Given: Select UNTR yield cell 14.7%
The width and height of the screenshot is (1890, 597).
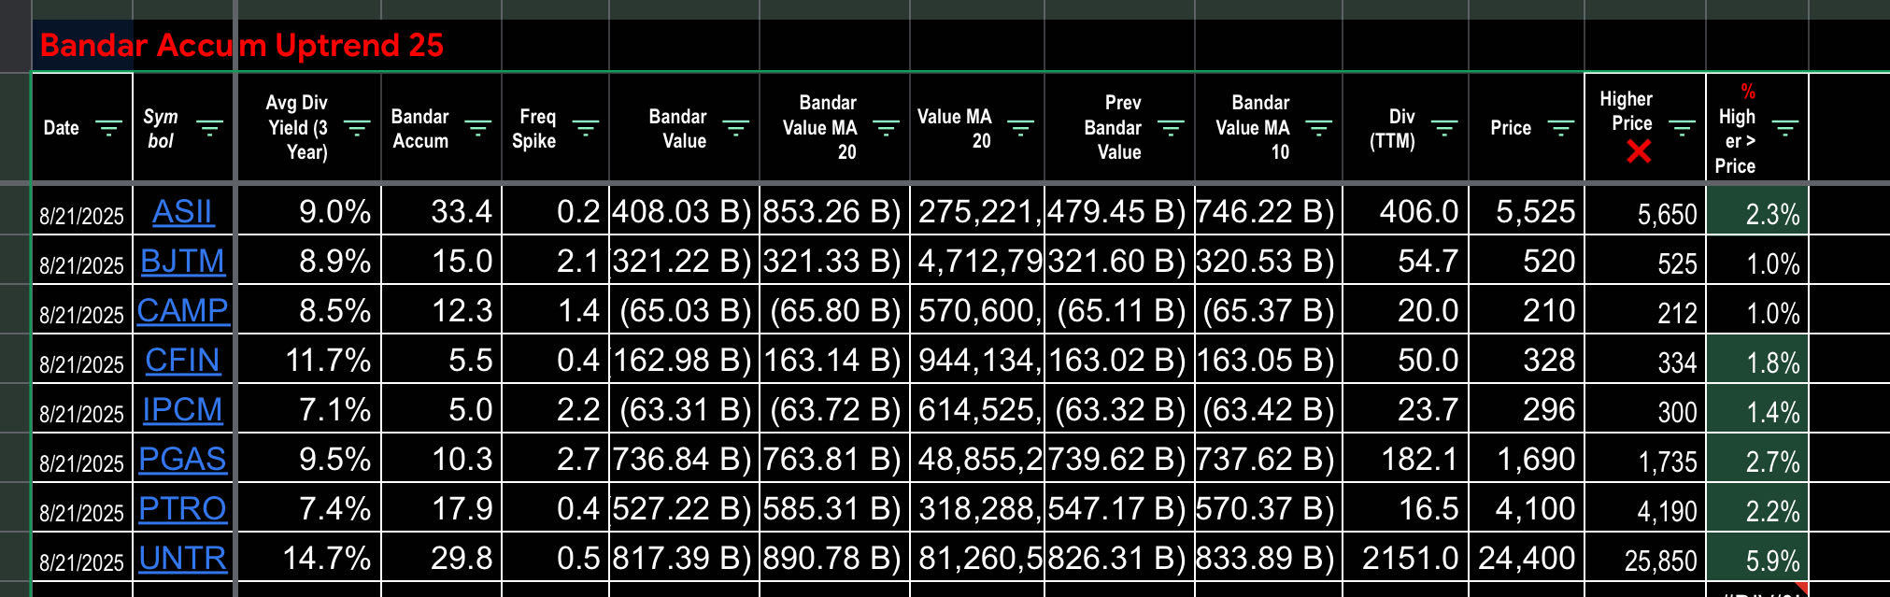Looking at the screenshot, I should click(308, 558).
